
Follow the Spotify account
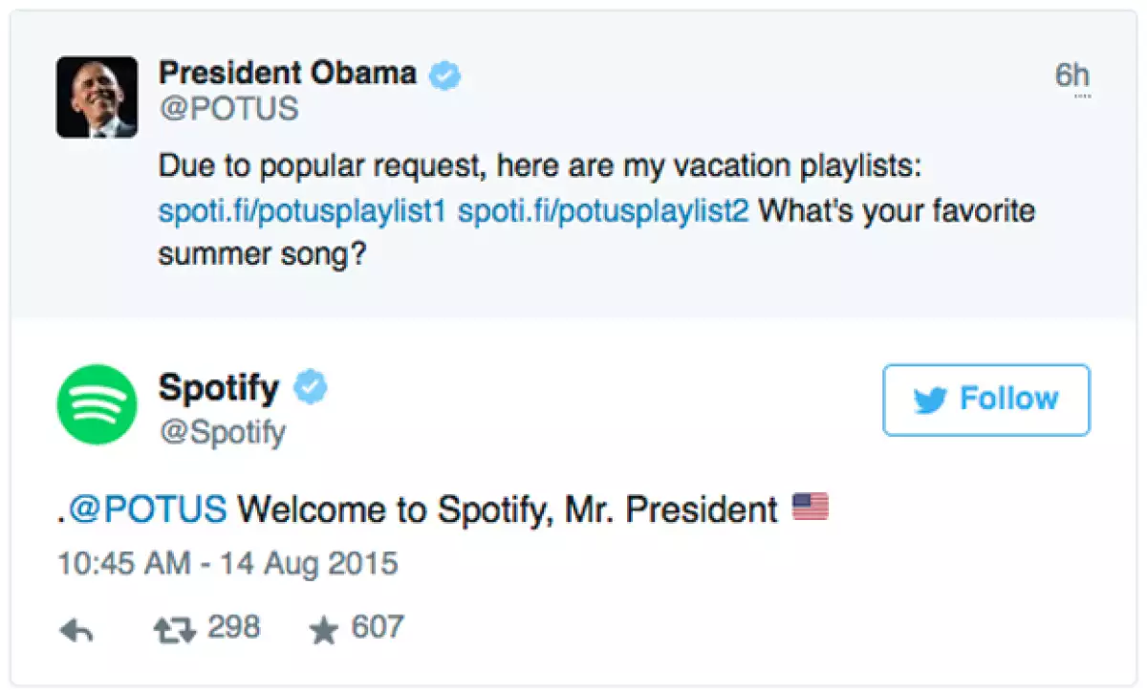click(x=985, y=400)
